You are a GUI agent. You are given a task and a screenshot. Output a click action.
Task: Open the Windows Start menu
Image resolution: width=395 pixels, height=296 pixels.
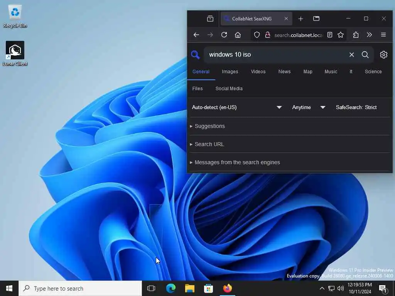pos(9,288)
